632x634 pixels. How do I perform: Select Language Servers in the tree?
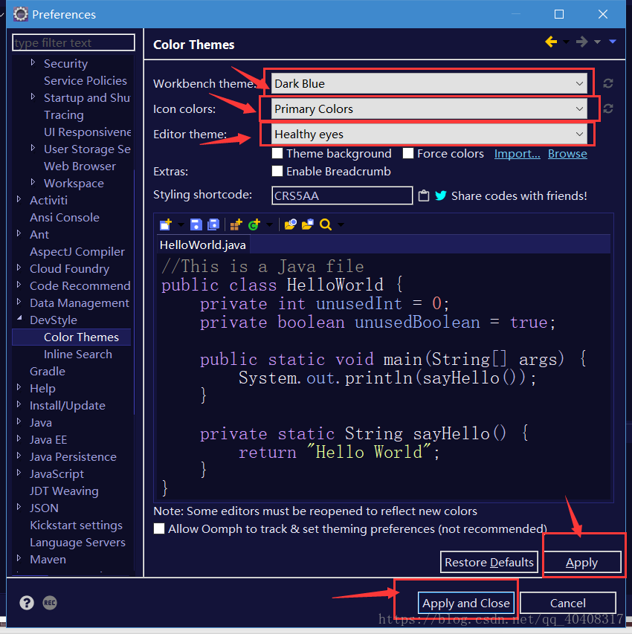click(x=77, y=543)
